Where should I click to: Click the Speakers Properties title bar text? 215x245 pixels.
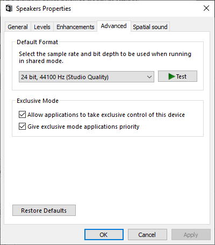44,9
